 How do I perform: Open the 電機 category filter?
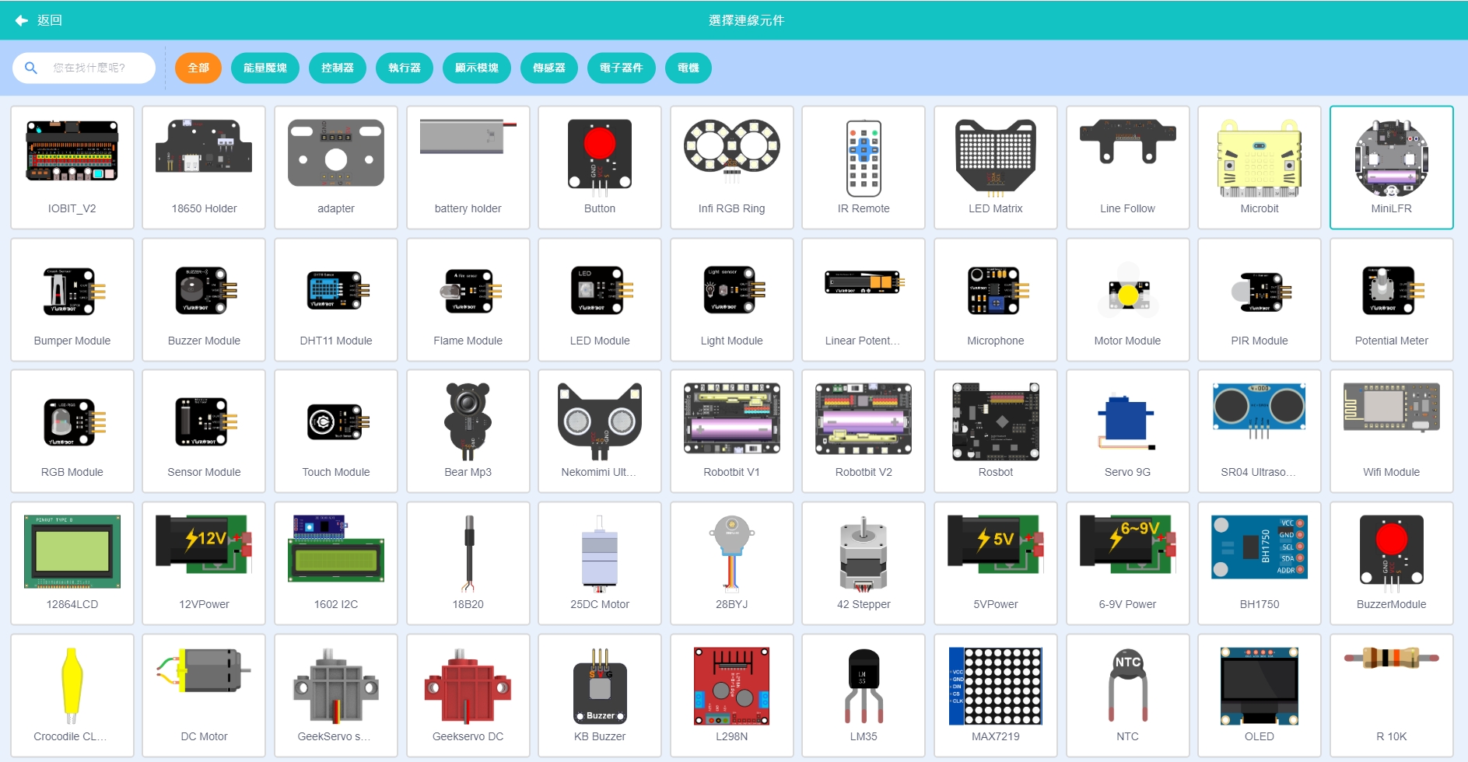[688, 68]
